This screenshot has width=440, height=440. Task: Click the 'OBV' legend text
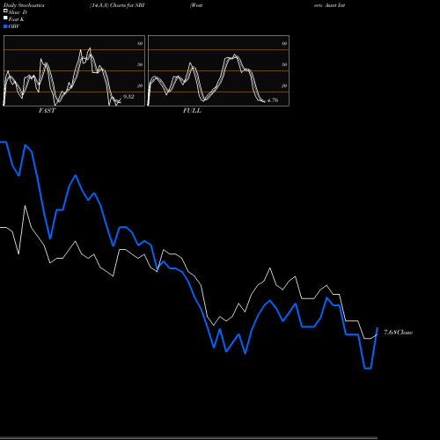pos(14,26)
